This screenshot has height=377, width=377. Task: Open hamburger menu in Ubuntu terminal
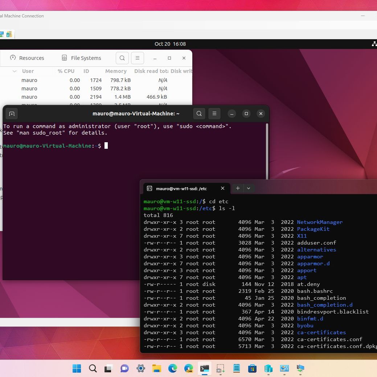[214, 114]
